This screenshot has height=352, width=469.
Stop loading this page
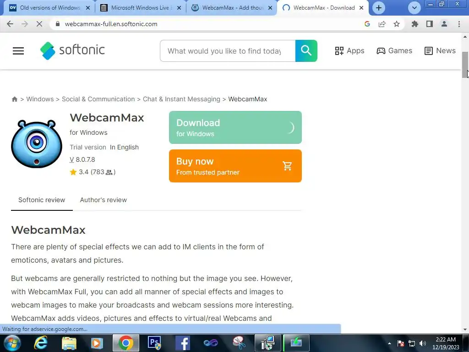click(x=39, y=24)
